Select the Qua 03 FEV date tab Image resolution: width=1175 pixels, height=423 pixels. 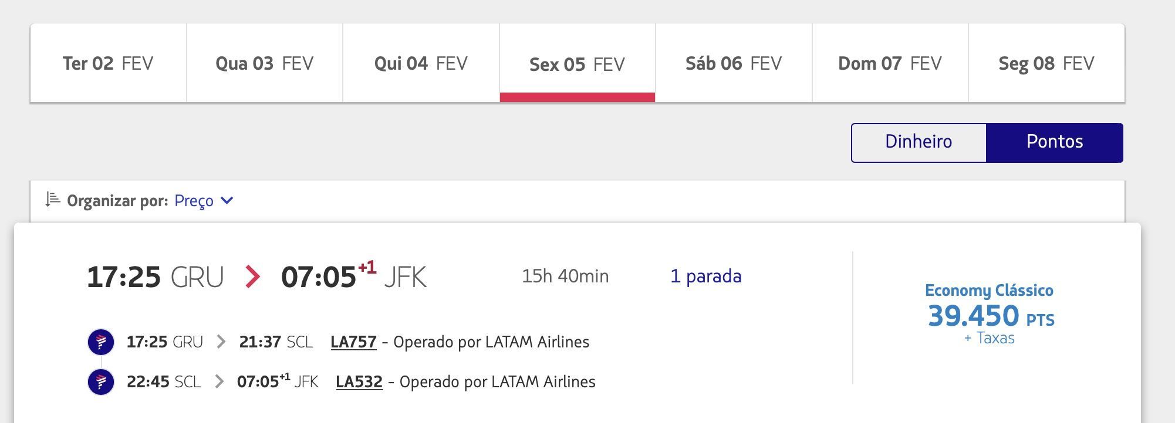point(265,63)
